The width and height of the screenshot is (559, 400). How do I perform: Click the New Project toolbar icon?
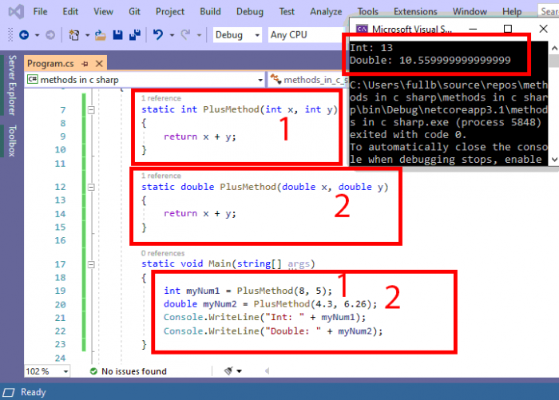click(73, 35)
